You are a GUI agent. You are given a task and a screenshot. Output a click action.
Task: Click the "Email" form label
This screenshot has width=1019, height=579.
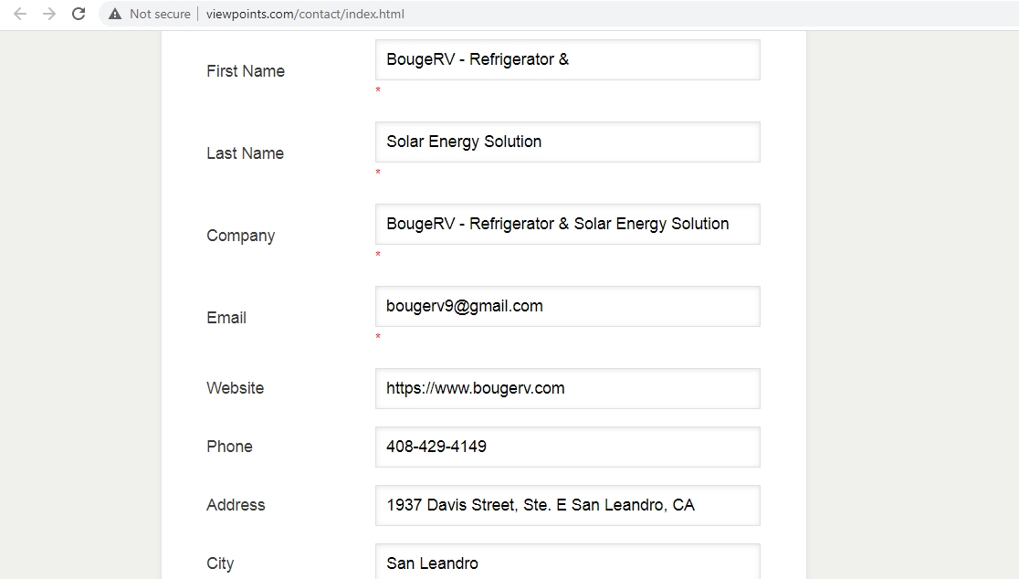pos(226,318)
